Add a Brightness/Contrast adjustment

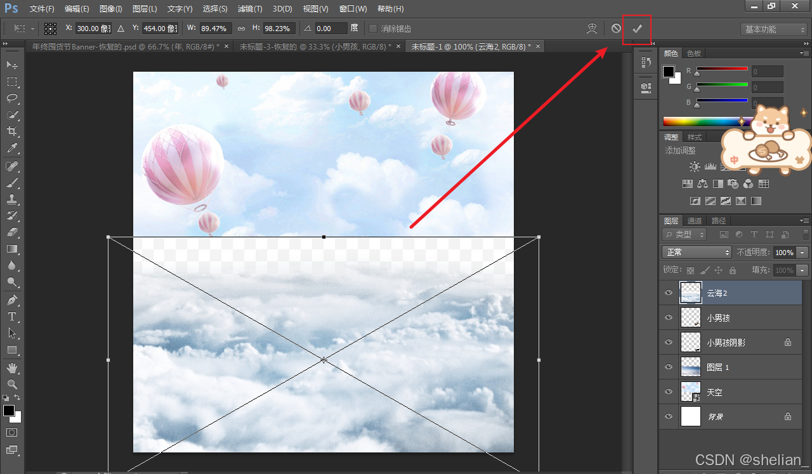click(695, 166)
